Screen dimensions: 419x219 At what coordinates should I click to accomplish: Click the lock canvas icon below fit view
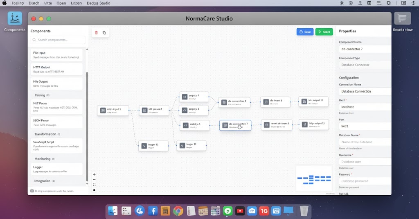[95, 190]
